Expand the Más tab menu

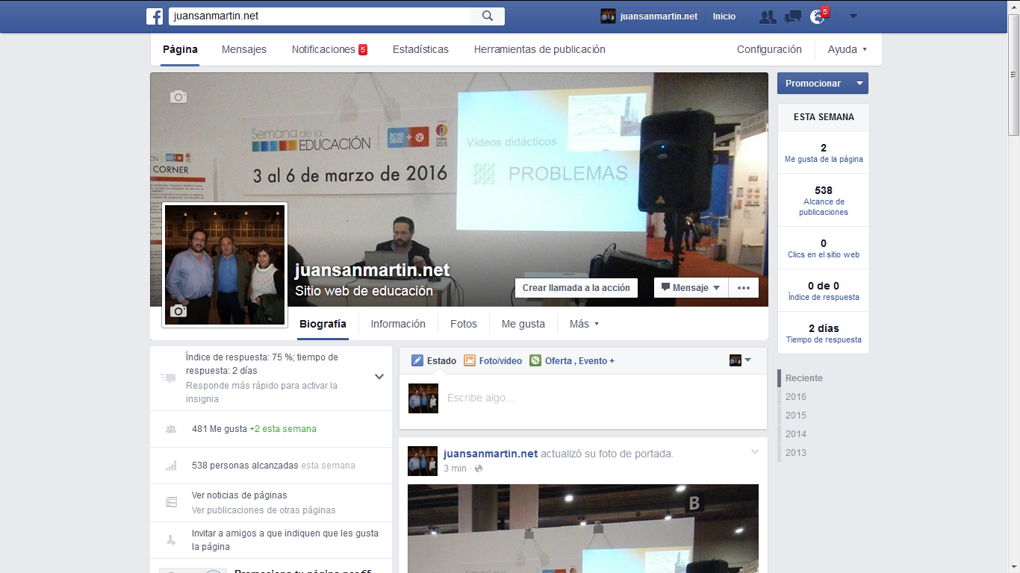(x=585, y=324)
